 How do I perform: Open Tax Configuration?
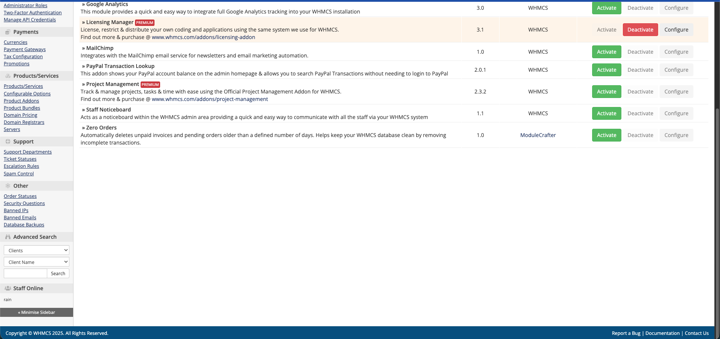pyautogui.click(x=23, y=57)
